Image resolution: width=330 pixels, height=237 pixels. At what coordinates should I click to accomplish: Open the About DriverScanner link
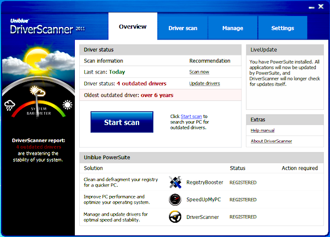click(x=271, y=141)
